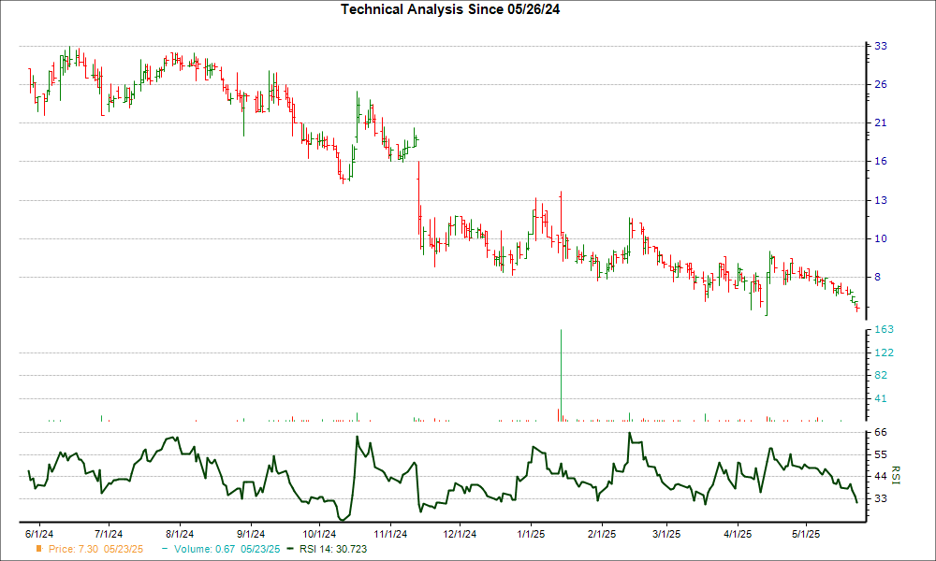Click the 122 volume axis label
936x561 pixels.
(x=885, y=352)
